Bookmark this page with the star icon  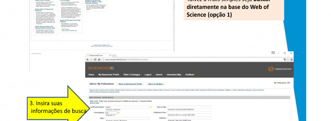(x=288, y=60)
